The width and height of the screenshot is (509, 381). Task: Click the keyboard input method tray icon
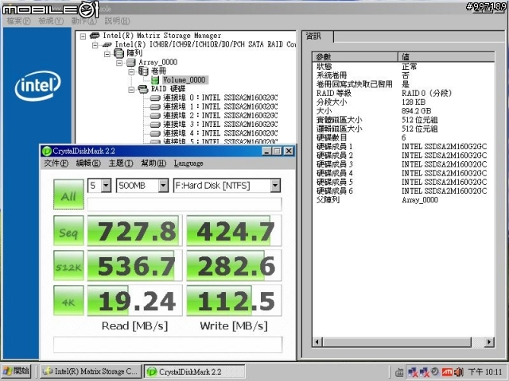(x=399, y=372)
